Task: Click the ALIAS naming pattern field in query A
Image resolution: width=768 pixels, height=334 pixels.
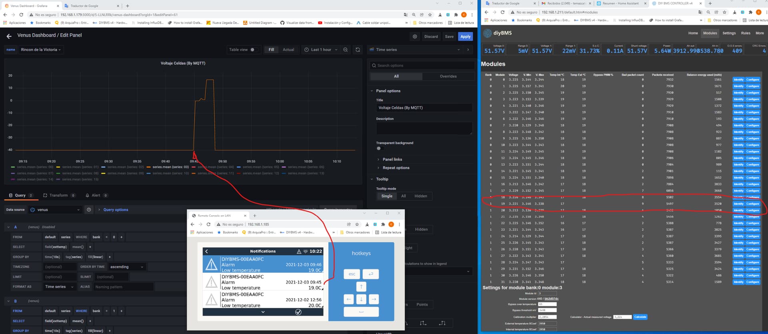Action: [123, 287]
